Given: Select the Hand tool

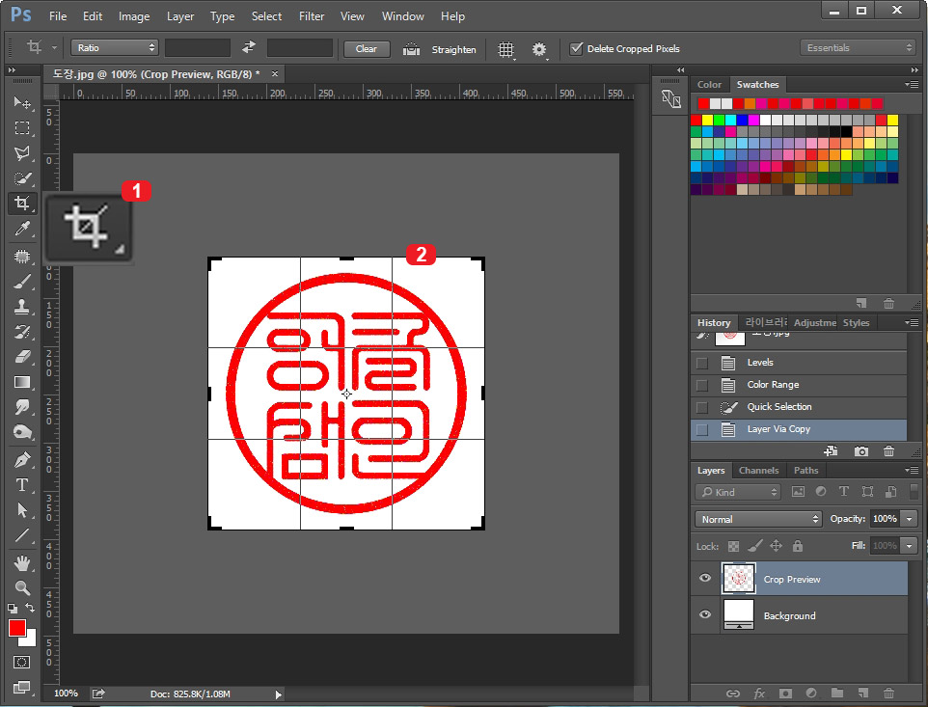Looking at the screenshot, I should tap(22, 562).
